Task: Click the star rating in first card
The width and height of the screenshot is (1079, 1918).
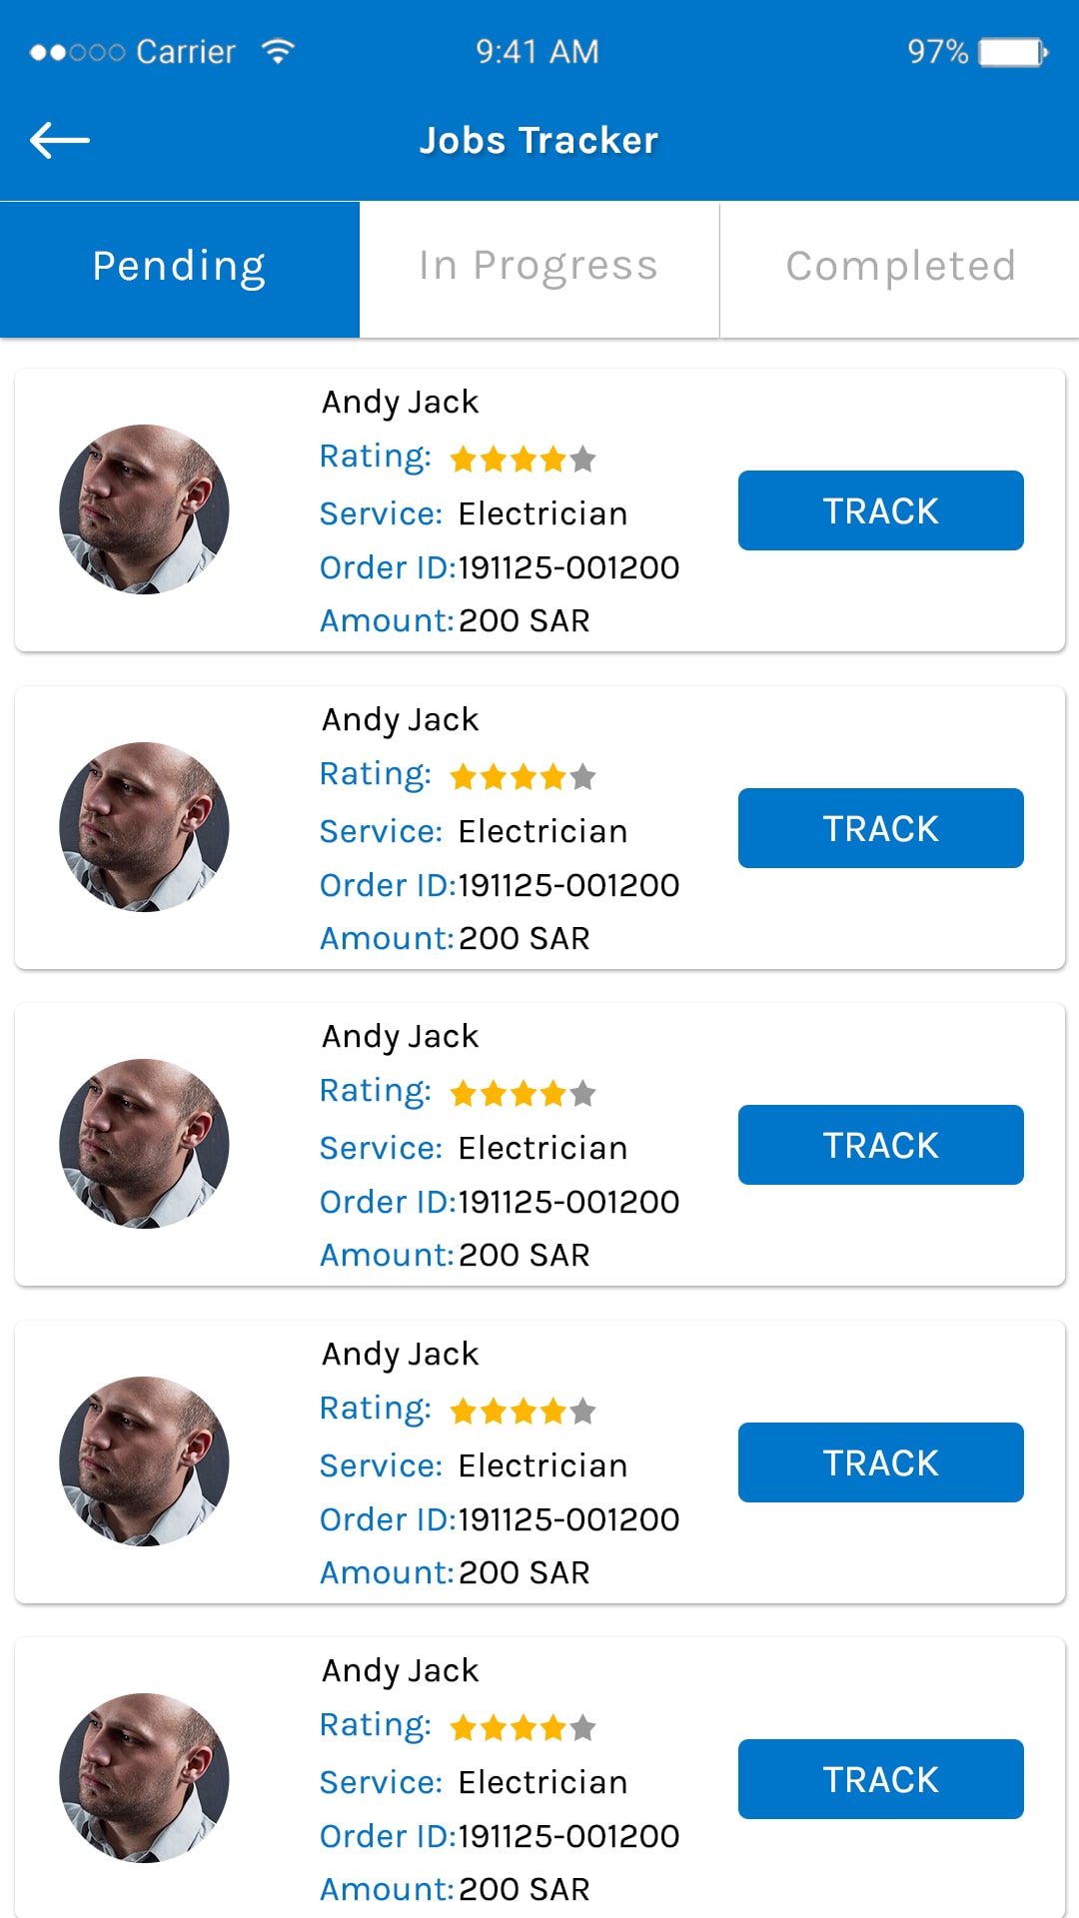Action: (x=523, y=459)
